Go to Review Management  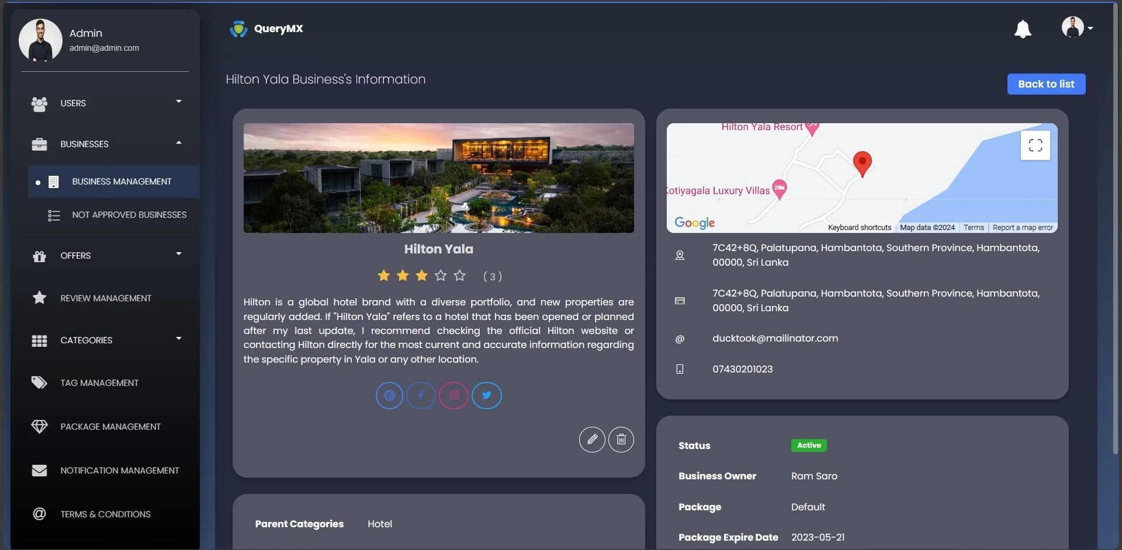click(105, 298)
